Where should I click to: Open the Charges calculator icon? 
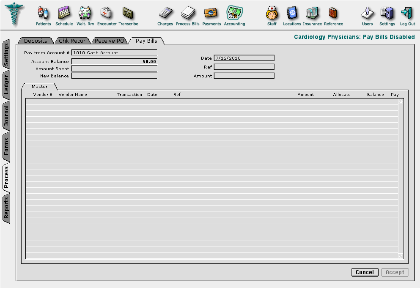[x=165, y=13]
